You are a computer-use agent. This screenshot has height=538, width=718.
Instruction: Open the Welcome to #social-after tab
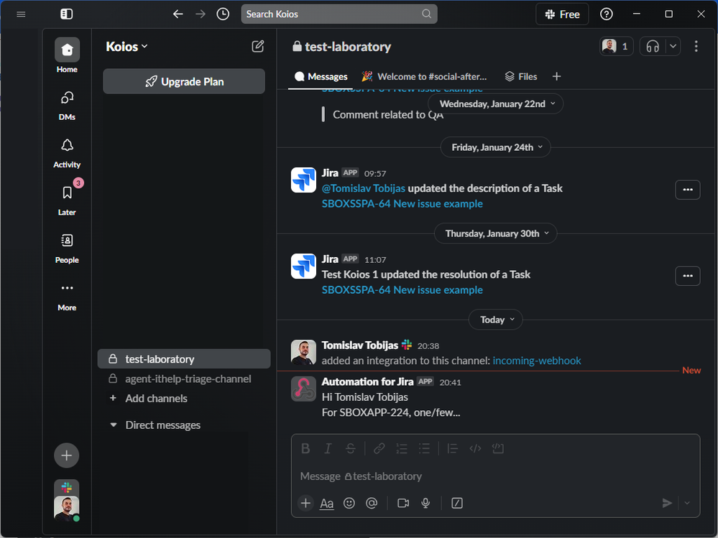(424, 77)
